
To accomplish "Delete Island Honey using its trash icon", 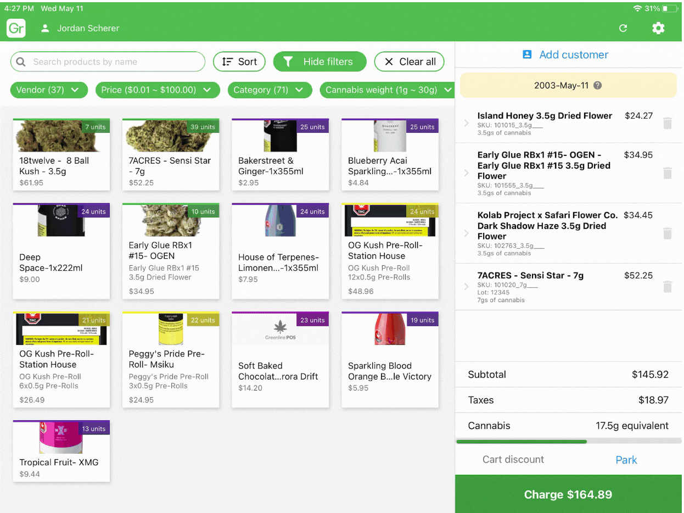I will 668,124.
